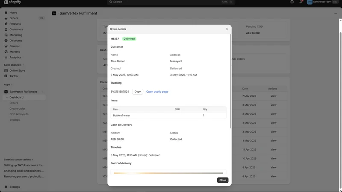View the 15 Apr 2026 order
This screenshot has width=342, height=192.
coord(273,150)
